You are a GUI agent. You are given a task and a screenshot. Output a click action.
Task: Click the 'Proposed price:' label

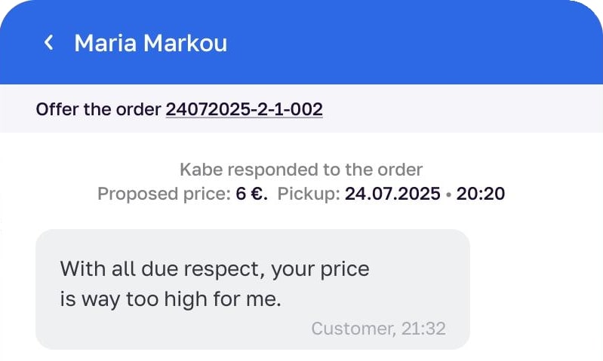(x=164, y=194)
